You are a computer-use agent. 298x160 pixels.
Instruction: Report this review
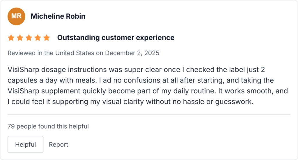click(x=58, y=145)
